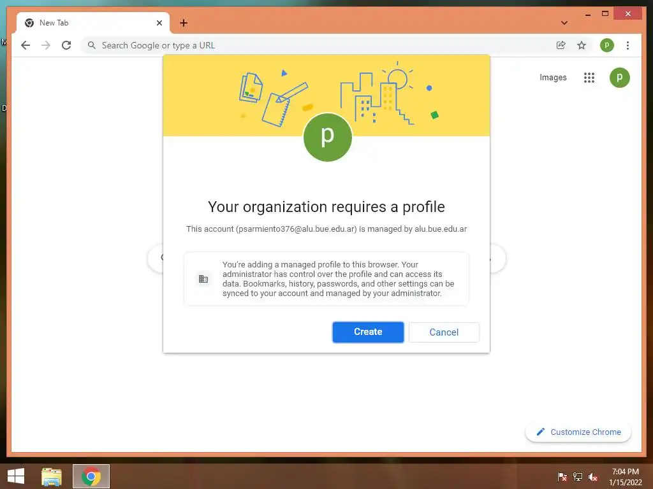Minimize the Chrome window

point(587,14)
